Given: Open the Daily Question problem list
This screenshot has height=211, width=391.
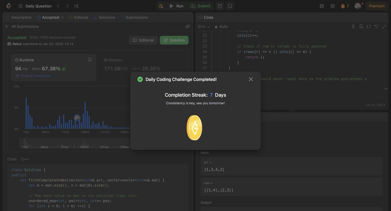Looking at the screenshot, I should [x=35, y=6].
